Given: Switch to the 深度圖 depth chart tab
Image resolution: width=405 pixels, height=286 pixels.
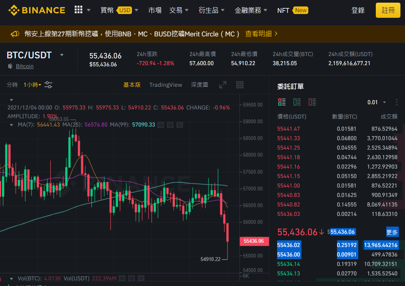Looking at the screenshot, I should click(199, 85).
